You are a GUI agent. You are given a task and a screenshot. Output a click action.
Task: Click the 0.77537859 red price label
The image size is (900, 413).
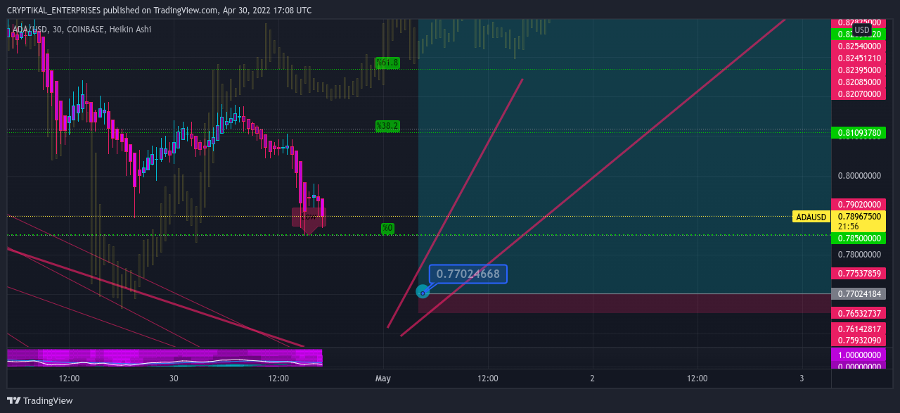pos(859,273)
